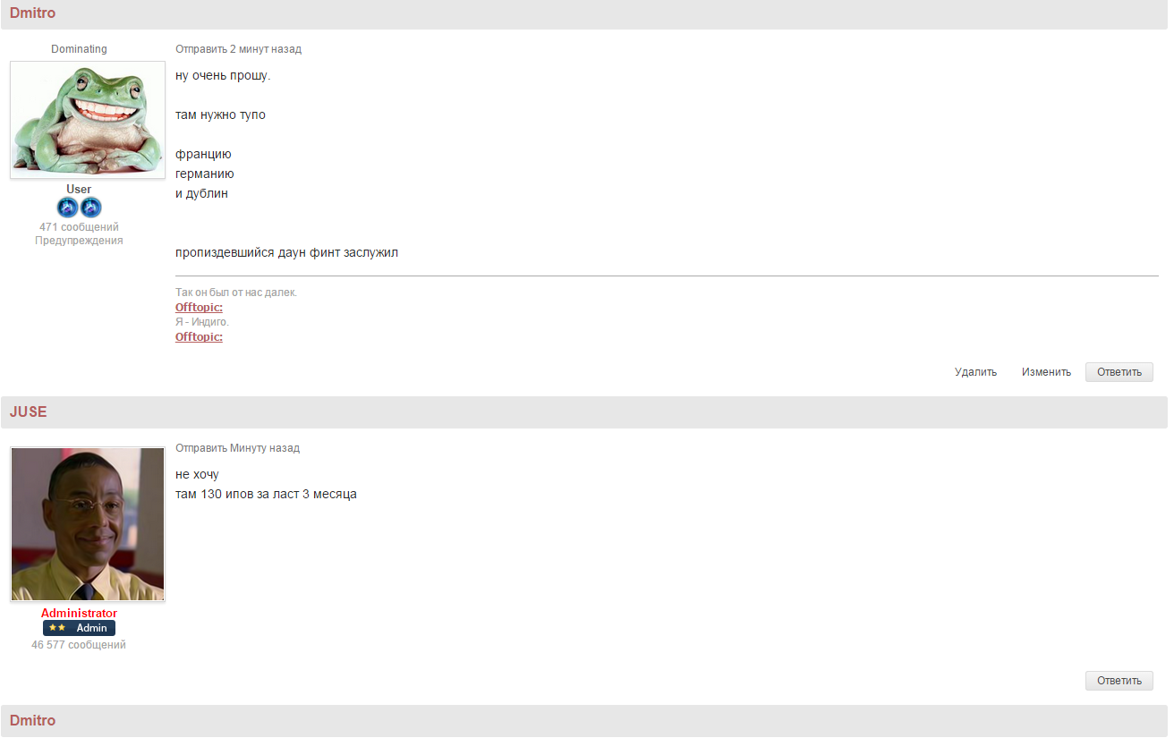Screen dimensions: 1174x738
Task: Click the Admin star badge
Action: click(x=79, y=628)
